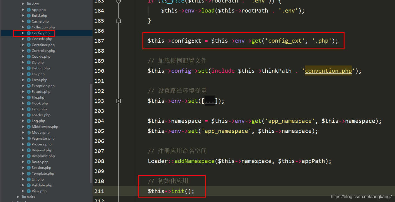The image size is (395, 202).
Task: Click the class icon beside Console.php
Action: pyautogui.click(x=28, y=39)
